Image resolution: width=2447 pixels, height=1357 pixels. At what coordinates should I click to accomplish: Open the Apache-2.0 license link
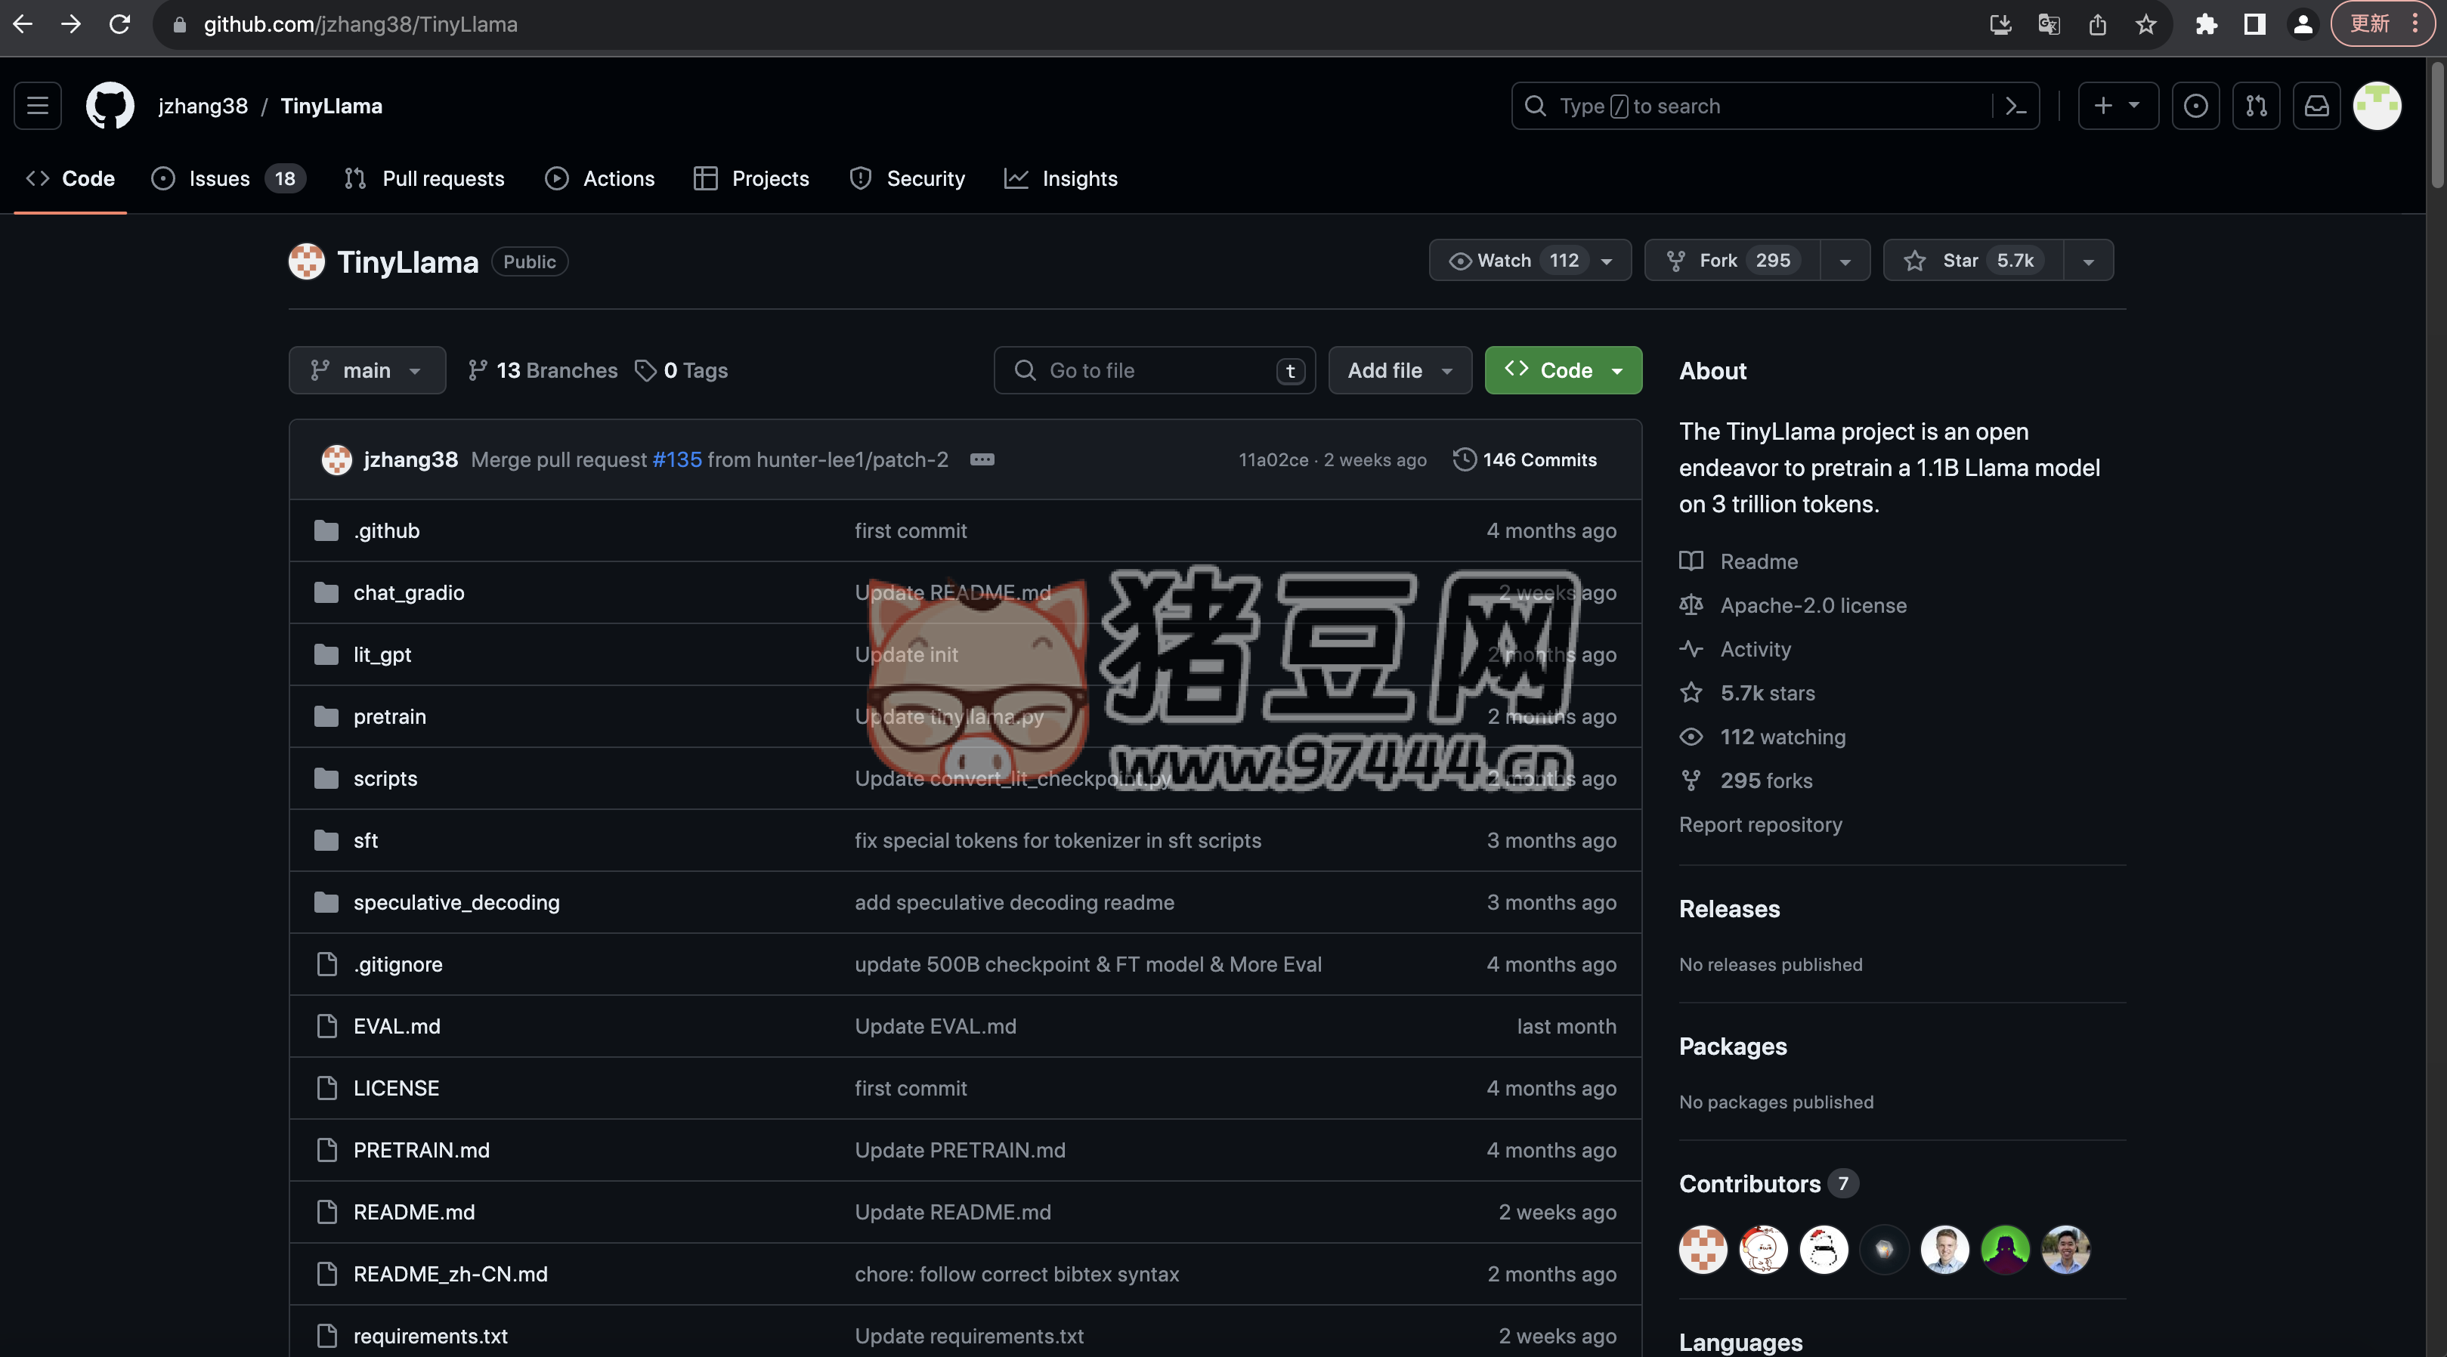pyautogui.click(x=1814, y=606)
